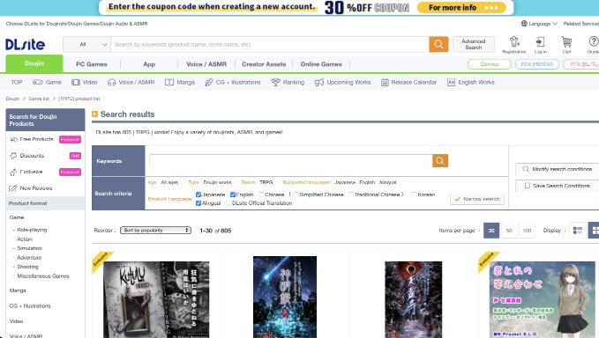
Task: Click the Ranking trophy icon
Action: point(275,83)
